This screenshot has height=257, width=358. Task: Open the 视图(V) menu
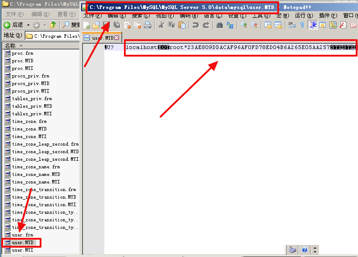[165, 16]
